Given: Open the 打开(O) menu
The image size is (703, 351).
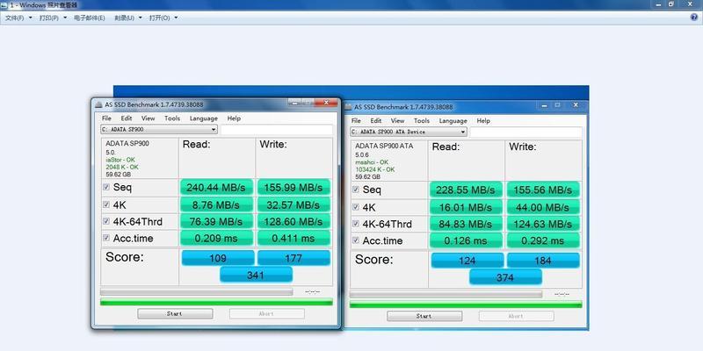Looking at the screenshot, I should pyautogui.click(x=163, y=18).
